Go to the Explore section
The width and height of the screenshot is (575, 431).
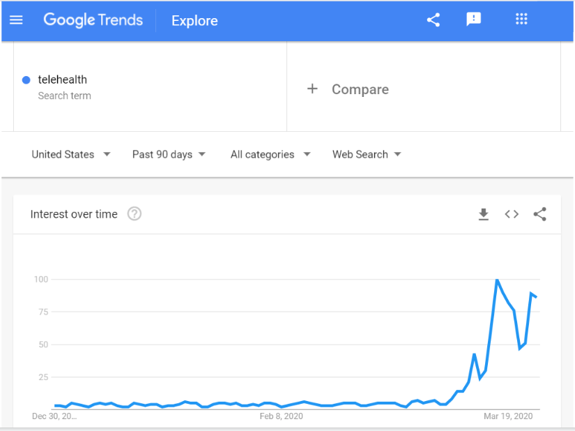click(x=194, y=21)
